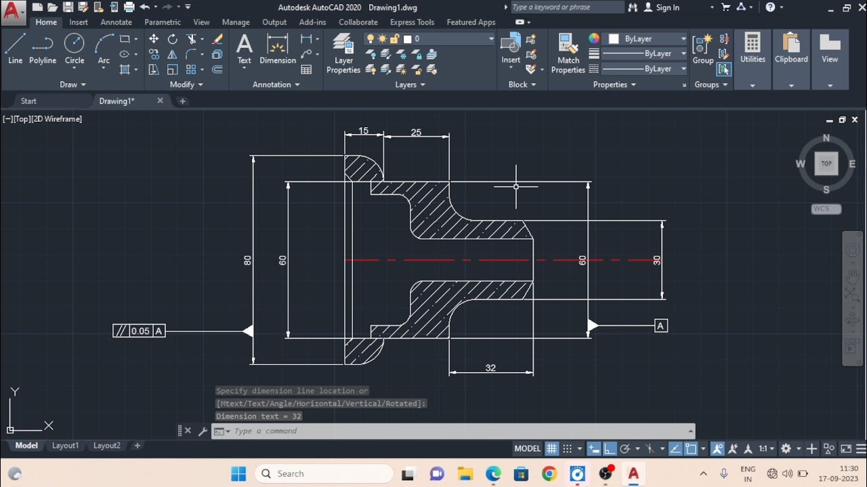Select the Arc tool
867x487 pixels.
pyautogui.click(x=104, y=49)
